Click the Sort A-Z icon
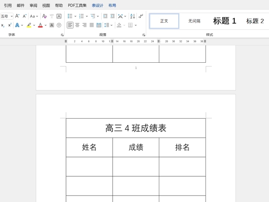This screenshot has width=269, height=202. pos(132,16)
